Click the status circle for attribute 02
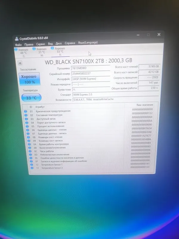 click(26, 115)
